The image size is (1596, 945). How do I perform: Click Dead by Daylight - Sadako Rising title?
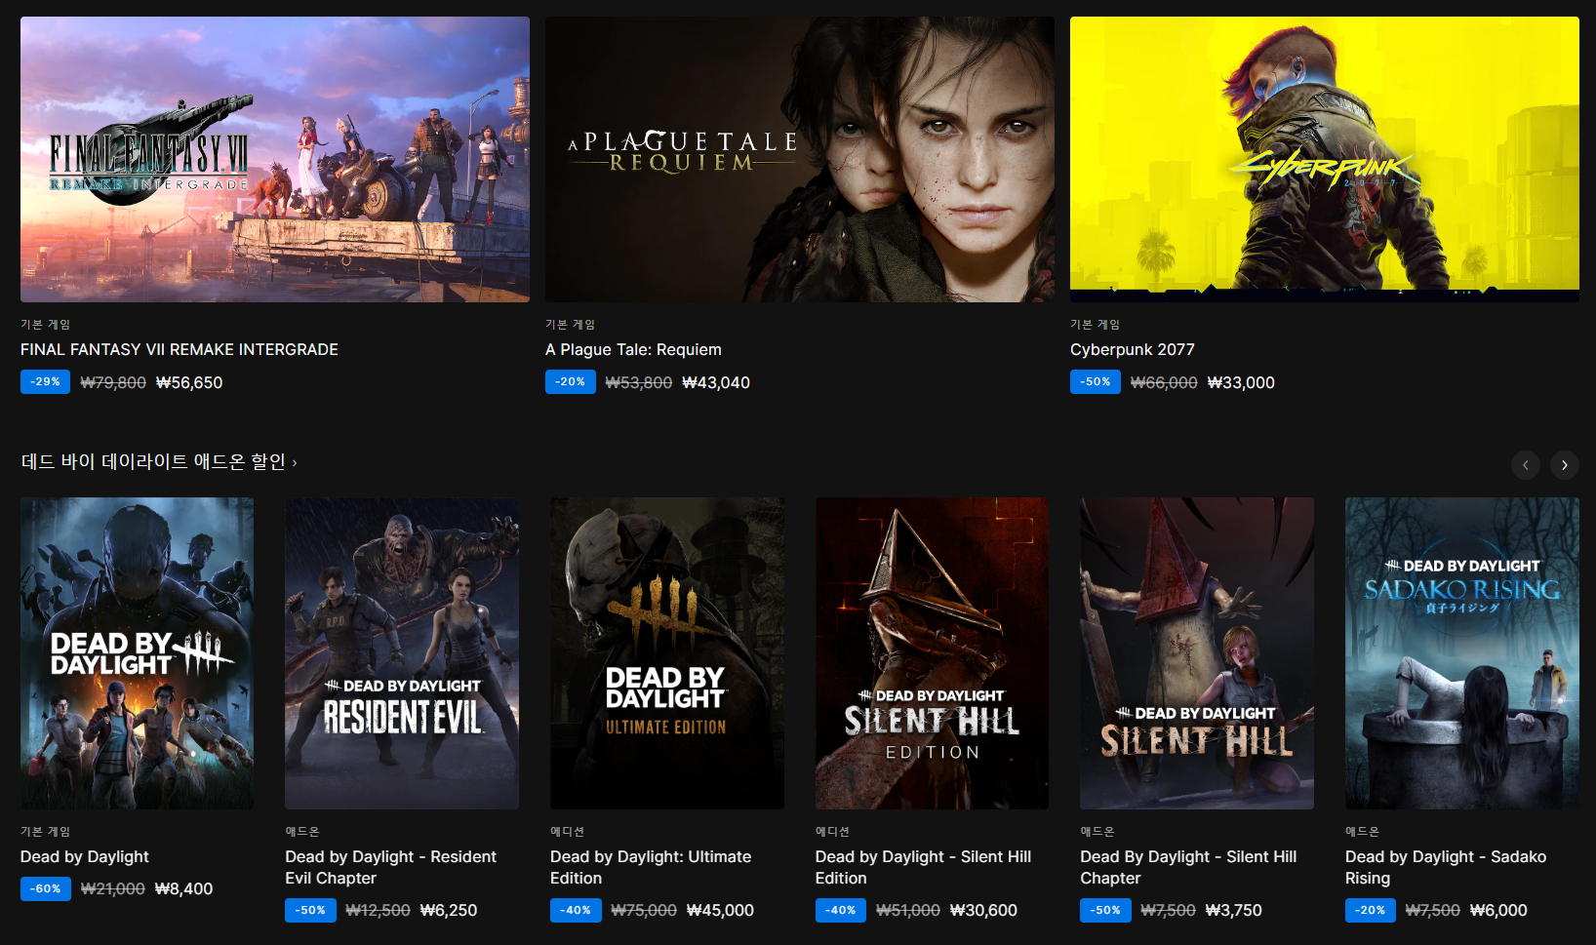pos(1446,867)
